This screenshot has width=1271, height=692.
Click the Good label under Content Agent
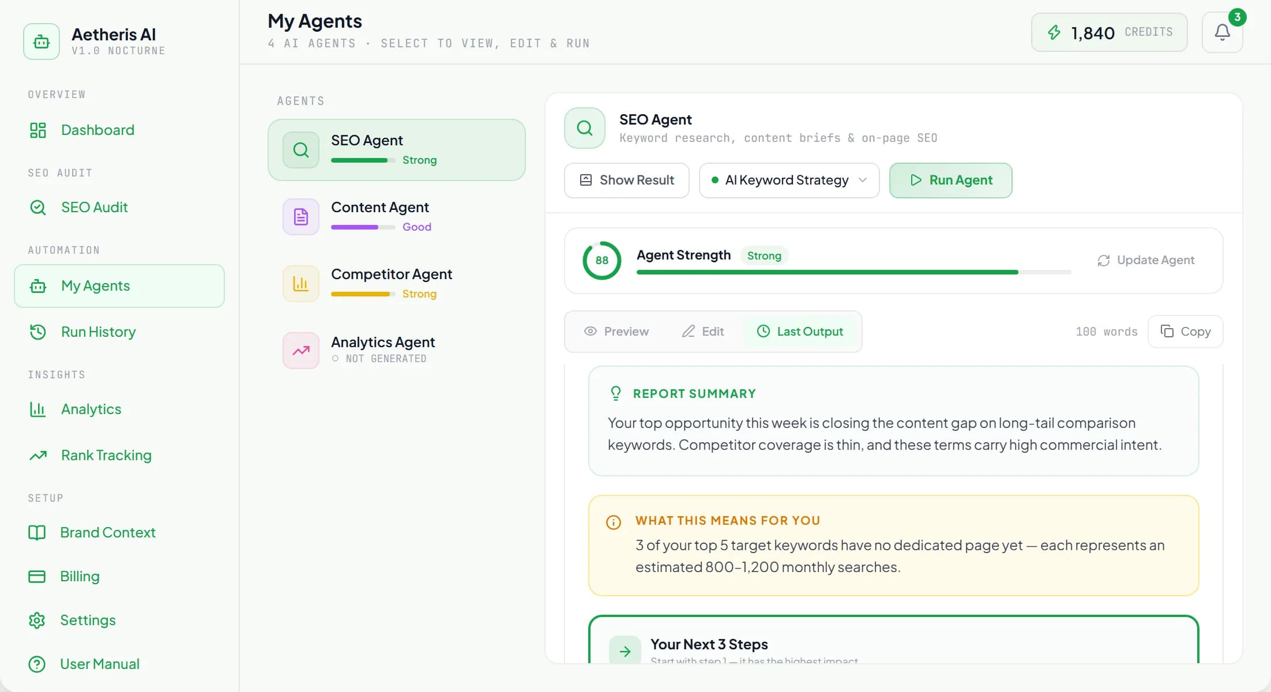416,227
